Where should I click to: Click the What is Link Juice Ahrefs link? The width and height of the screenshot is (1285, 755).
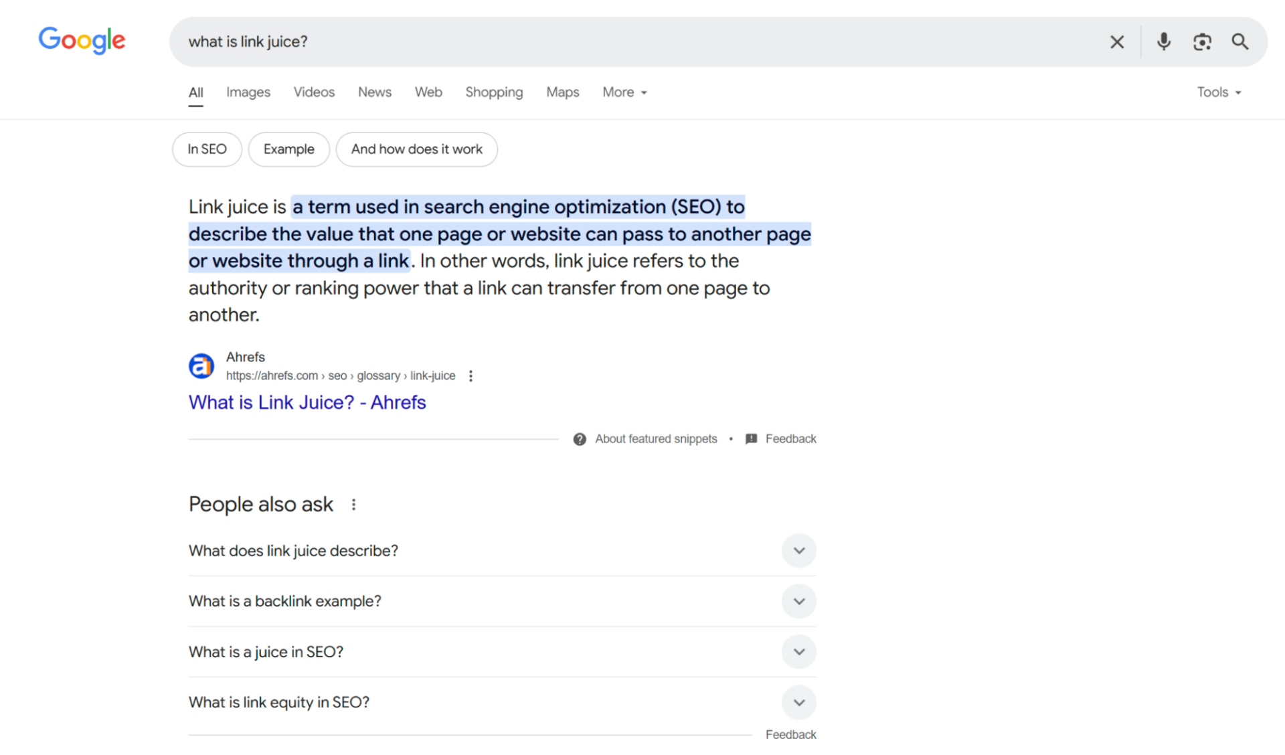[307, 402]
